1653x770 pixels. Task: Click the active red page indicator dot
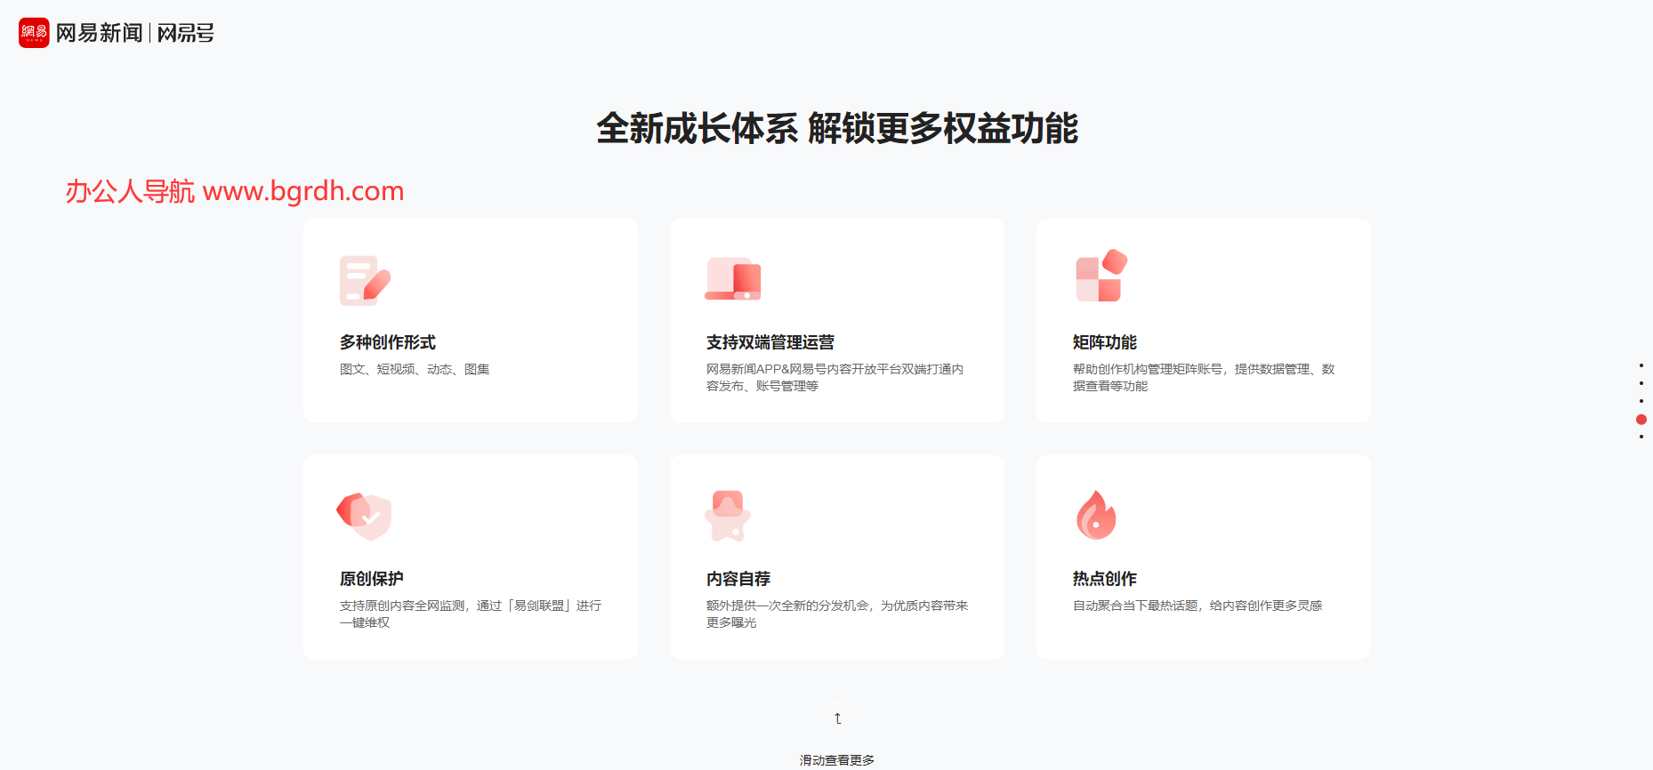click(x=1641, y=420)
